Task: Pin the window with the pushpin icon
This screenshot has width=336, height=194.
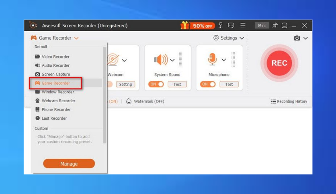Action: coord(275,25)
